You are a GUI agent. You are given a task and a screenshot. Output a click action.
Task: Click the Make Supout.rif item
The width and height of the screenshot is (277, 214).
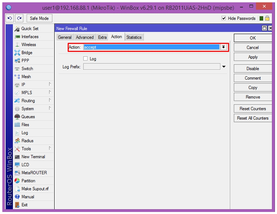click(x=34, y=189)
